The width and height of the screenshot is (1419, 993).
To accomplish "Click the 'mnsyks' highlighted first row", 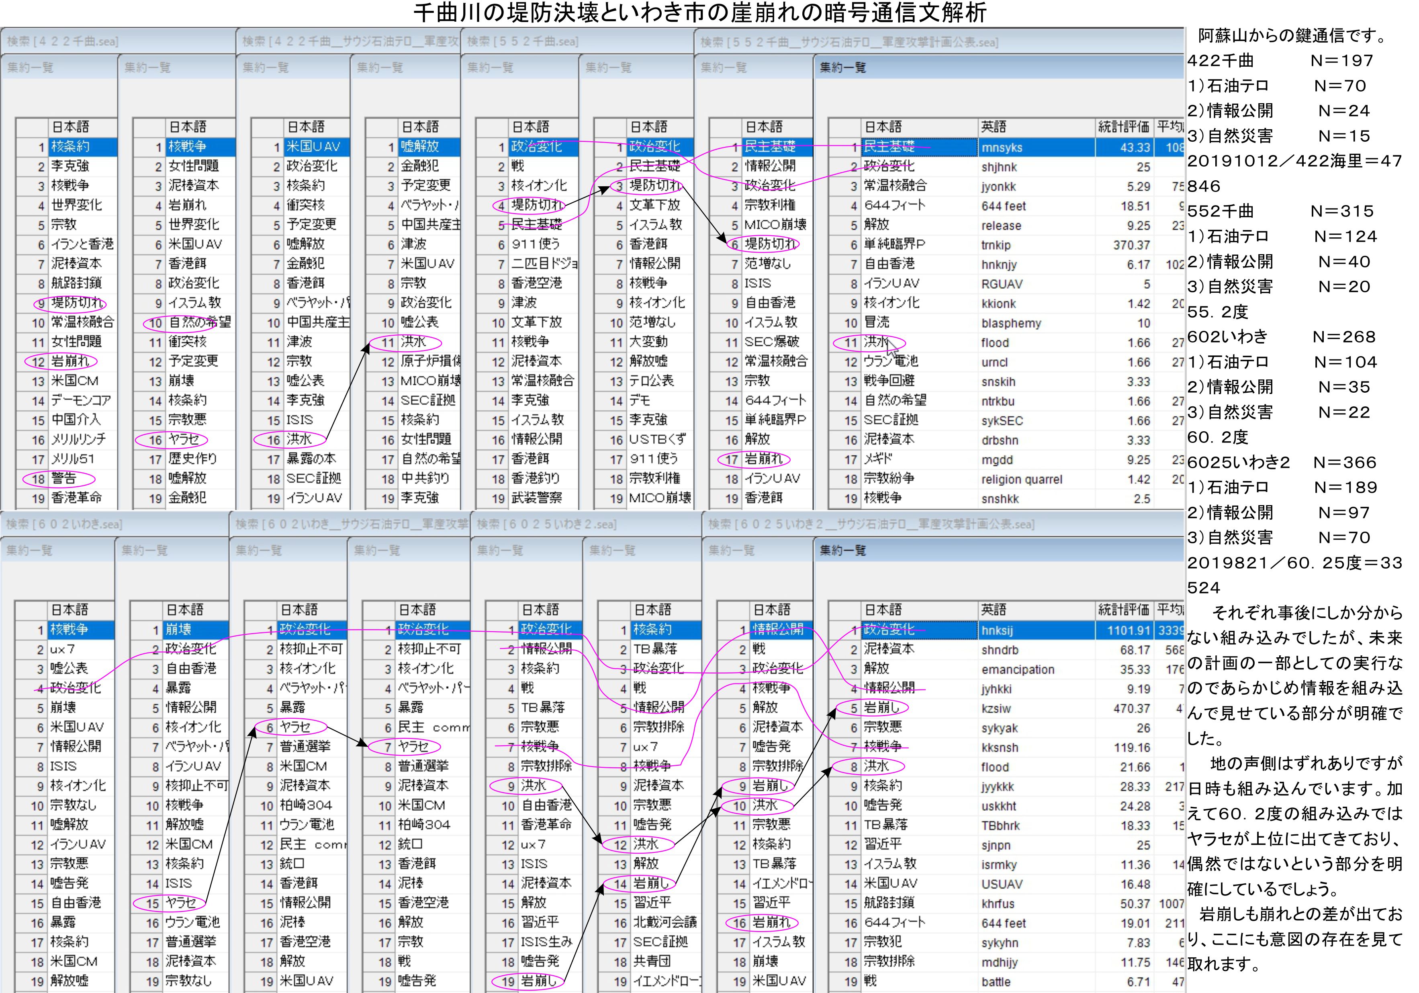I will click(x=1001, y=148).
